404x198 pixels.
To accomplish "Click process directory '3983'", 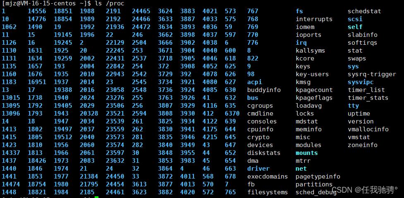I will [188, 161].
